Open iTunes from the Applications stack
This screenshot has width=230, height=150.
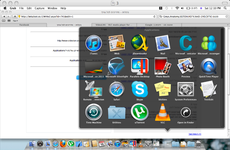94,43
